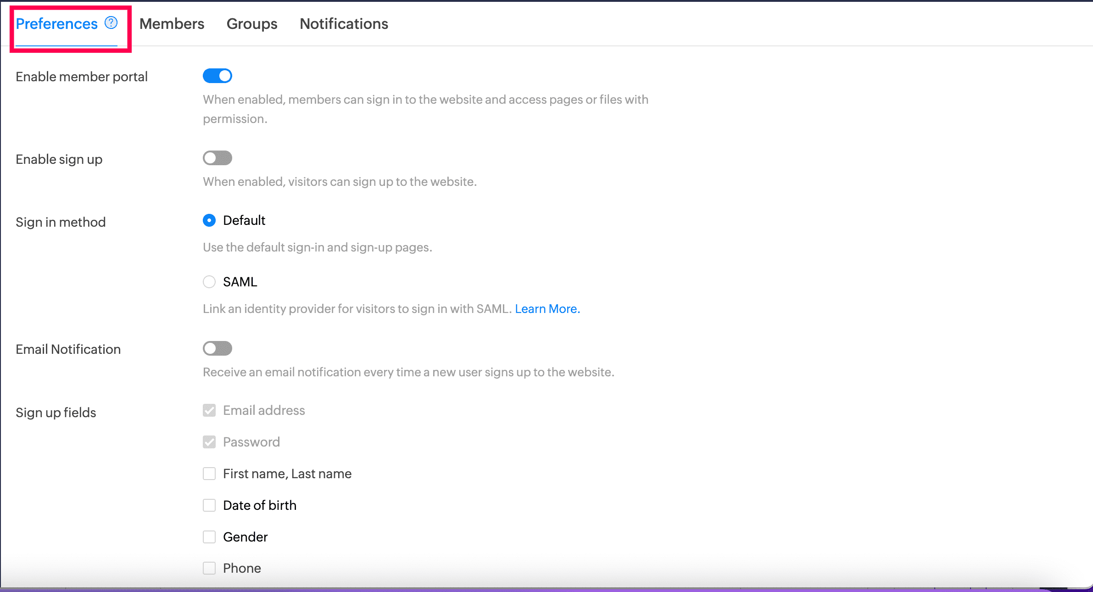This screenshot has height=592, width=1093.
Task: Open the SAML Learn More link
Action: [547, 309]
